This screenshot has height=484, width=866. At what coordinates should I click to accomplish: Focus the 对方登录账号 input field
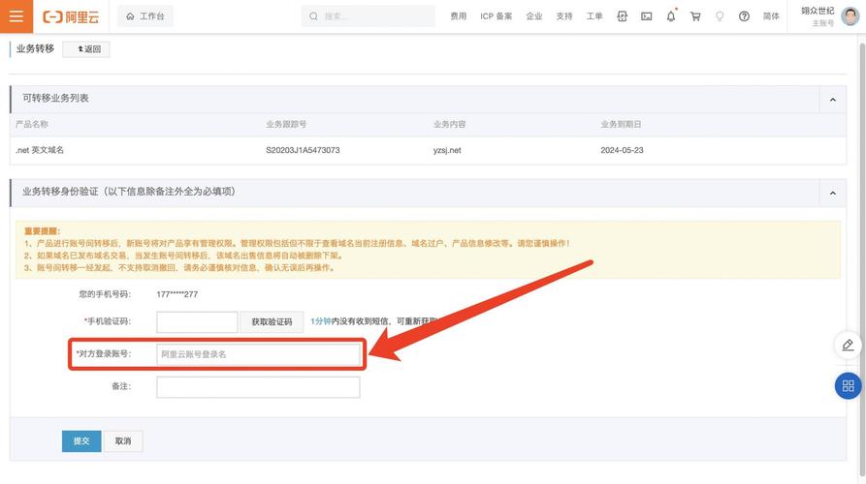click(x=258, y=354)
